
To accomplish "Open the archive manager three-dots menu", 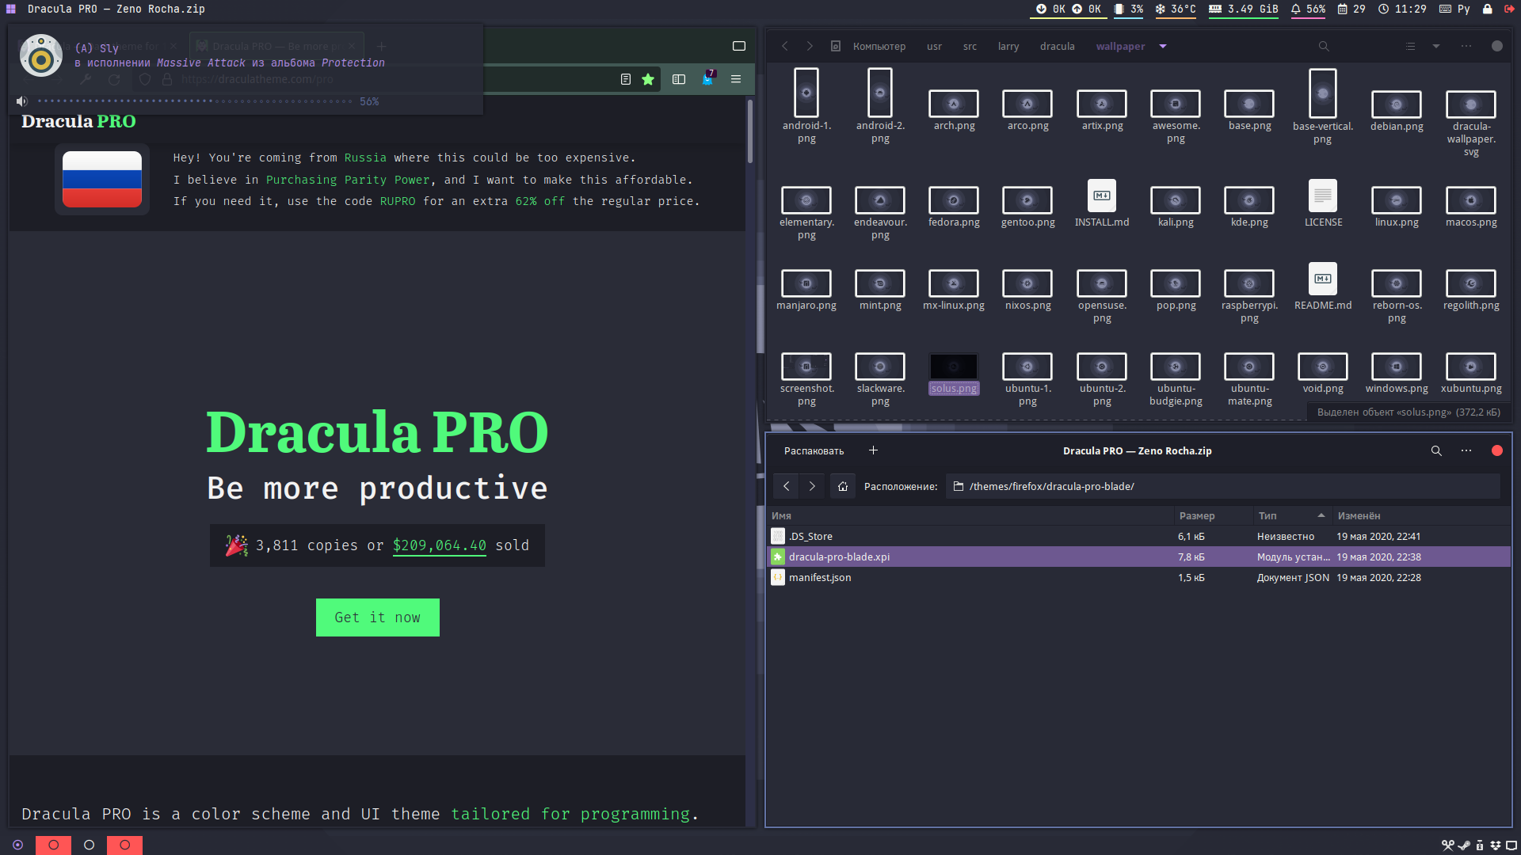I will (x=1466, y=451).
